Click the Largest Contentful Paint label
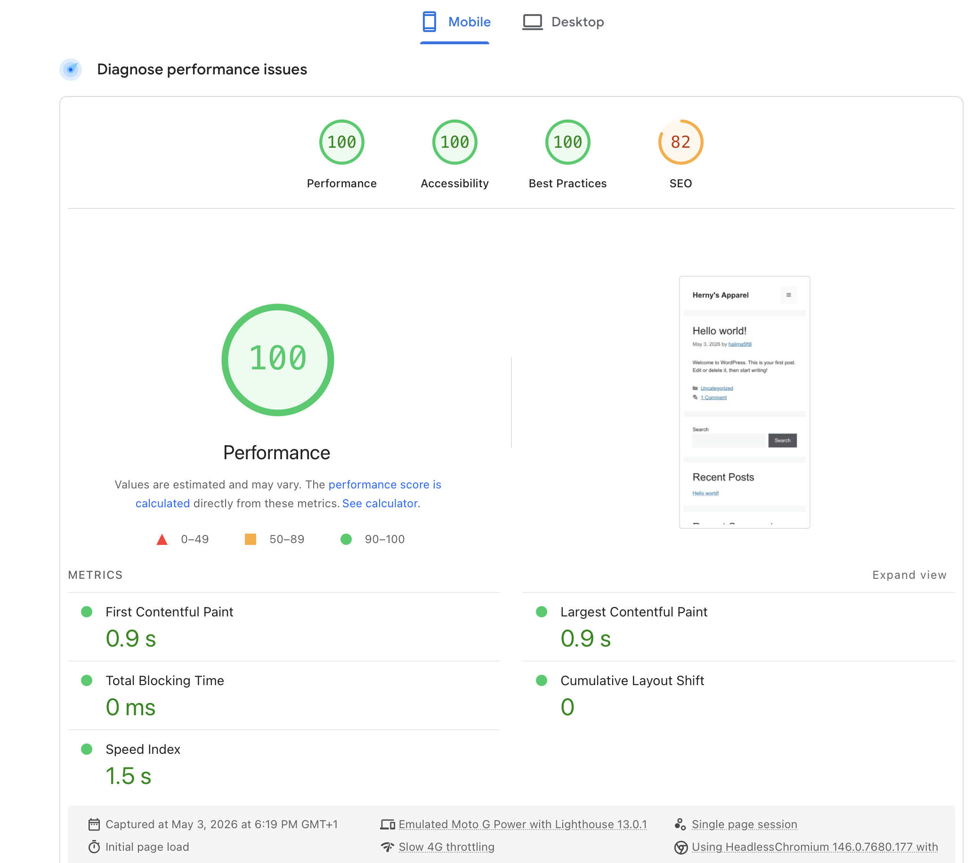The width and height of the screenshot is (972, 863). coord(633,612)
